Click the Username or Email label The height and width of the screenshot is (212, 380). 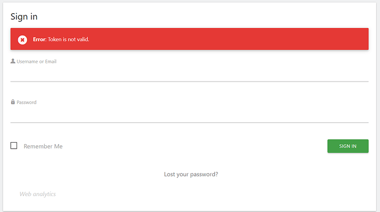point(36,62)
